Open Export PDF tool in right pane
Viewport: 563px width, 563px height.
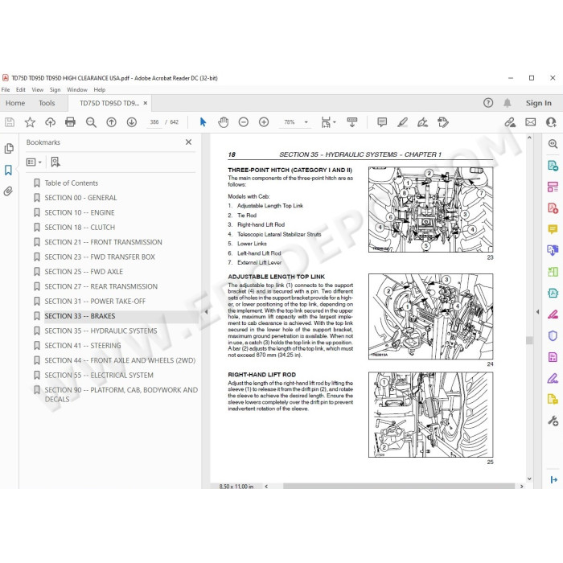click(x=553, y=166)
